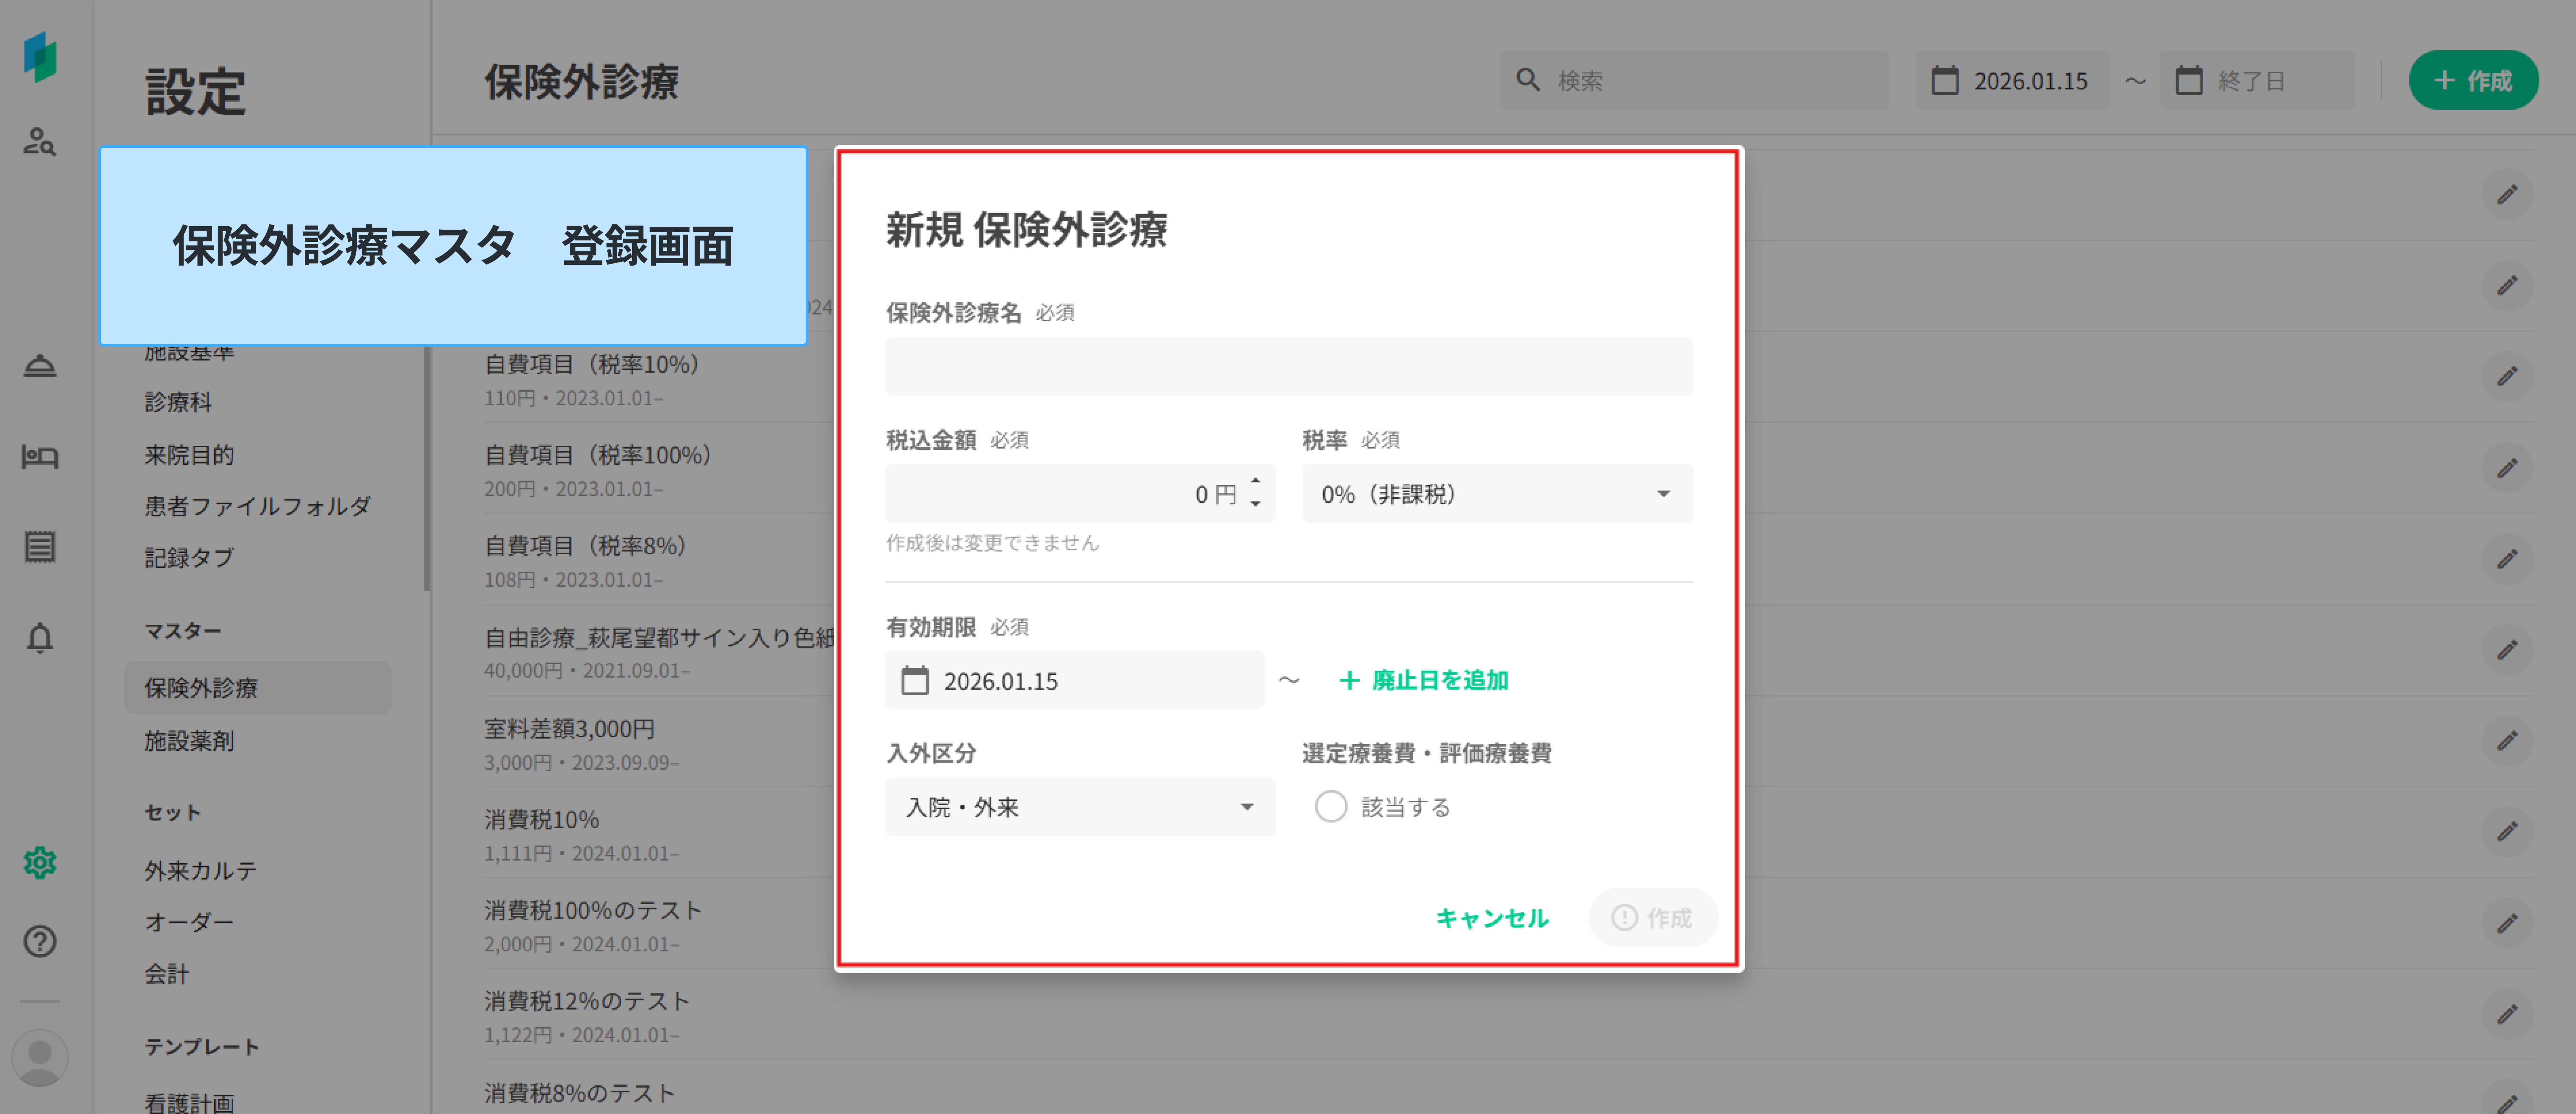Image resolution: width=2576 pixels, height=1114 pixels.
Task: Select 施設薬剤 in the master menu
Action: pyautogui.click(x=189, y=740)
